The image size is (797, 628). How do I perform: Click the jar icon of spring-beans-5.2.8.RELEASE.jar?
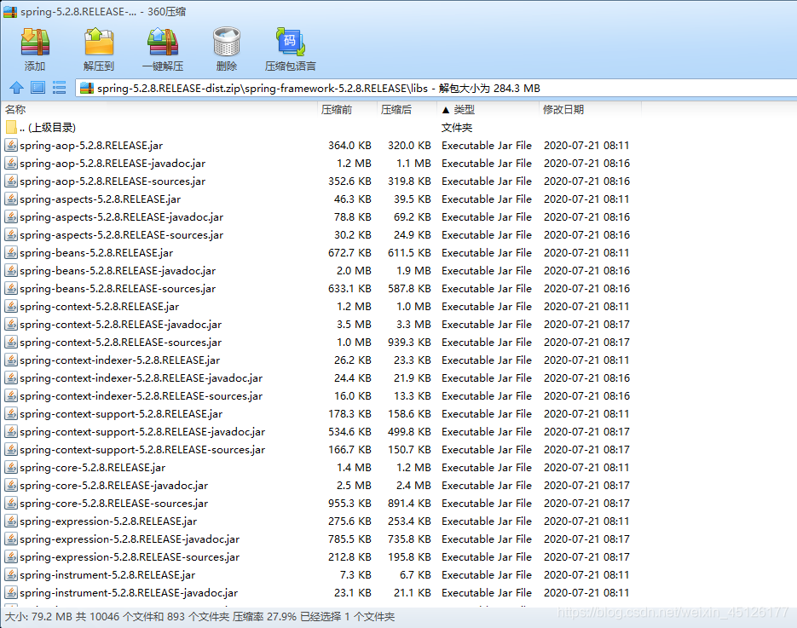click(x=11, y=252)
